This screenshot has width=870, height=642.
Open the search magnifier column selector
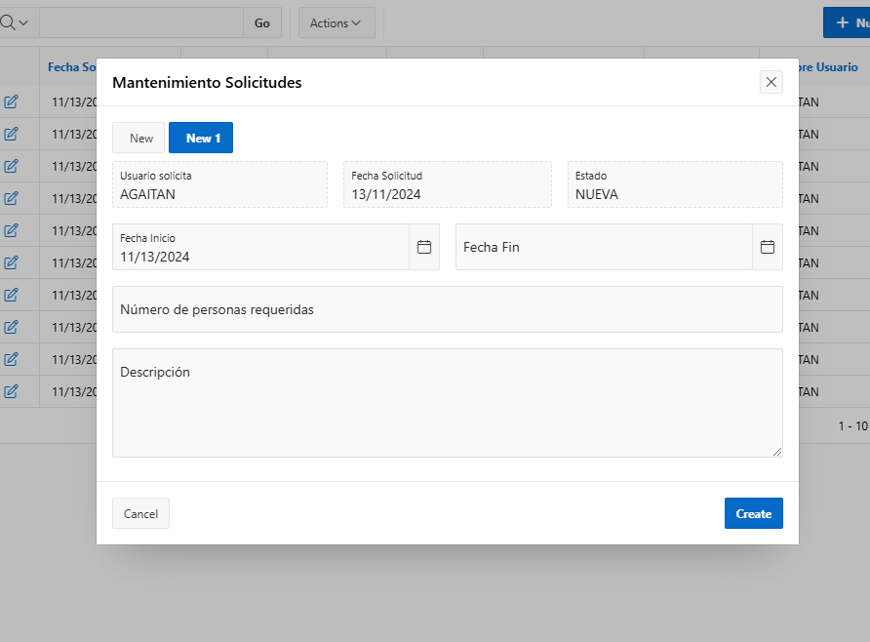pos(9,21)
